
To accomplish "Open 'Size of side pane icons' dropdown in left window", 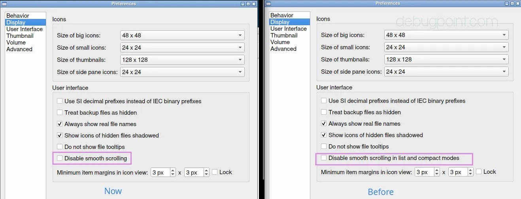I will click(x=182, y=72).
